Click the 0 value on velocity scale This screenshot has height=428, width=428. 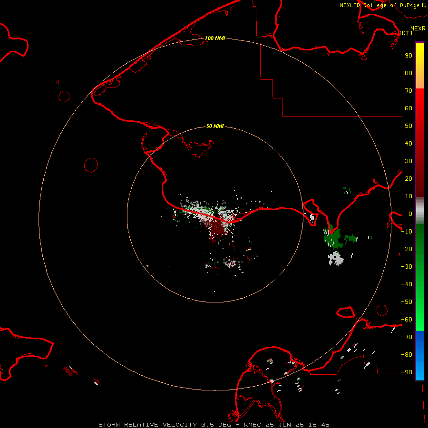point(410,214)
